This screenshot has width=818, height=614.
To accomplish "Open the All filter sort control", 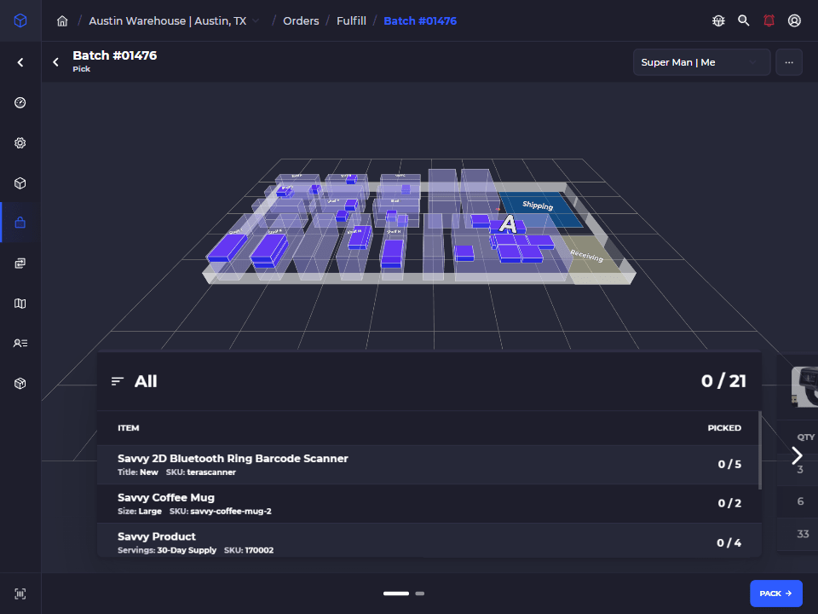I will 134,382.
